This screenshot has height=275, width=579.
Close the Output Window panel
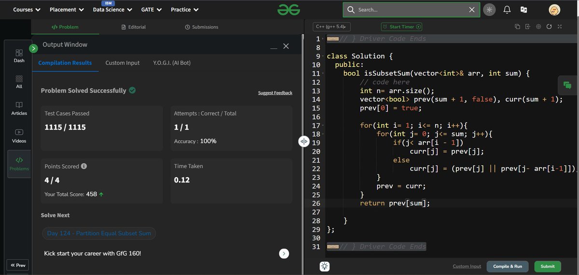click(286, 46)
